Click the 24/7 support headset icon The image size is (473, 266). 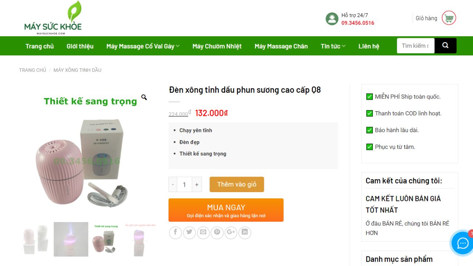pos(332,19)
